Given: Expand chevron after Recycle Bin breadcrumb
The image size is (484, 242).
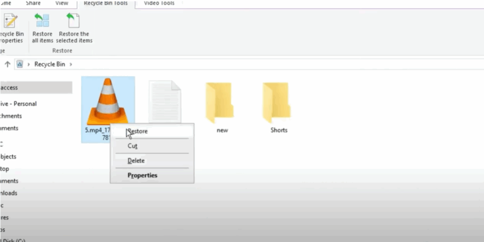Looking at the screenshot, I should [71, 64].
